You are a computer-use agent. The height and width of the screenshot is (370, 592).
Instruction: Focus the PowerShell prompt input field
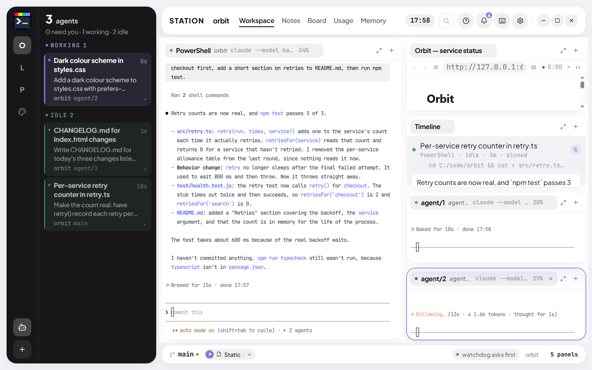tap(277, 312)
